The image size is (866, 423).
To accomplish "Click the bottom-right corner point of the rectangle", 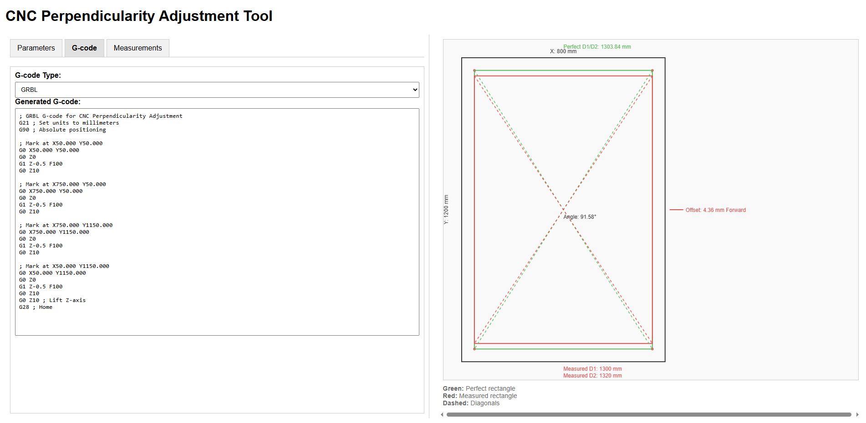I will coord(652,349).
